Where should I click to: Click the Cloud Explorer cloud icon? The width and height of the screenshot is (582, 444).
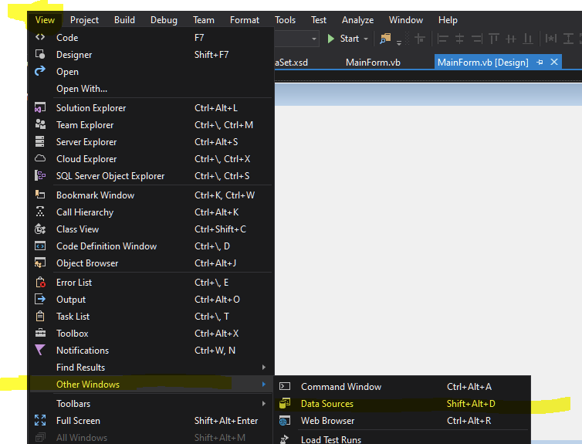(40, 158)
